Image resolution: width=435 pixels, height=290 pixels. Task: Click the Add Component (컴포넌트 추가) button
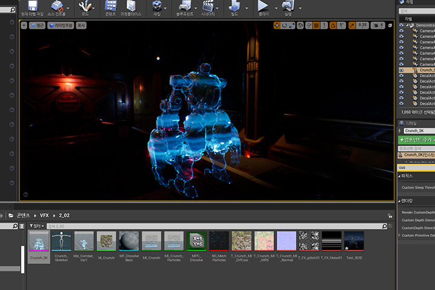coord(417,140)
